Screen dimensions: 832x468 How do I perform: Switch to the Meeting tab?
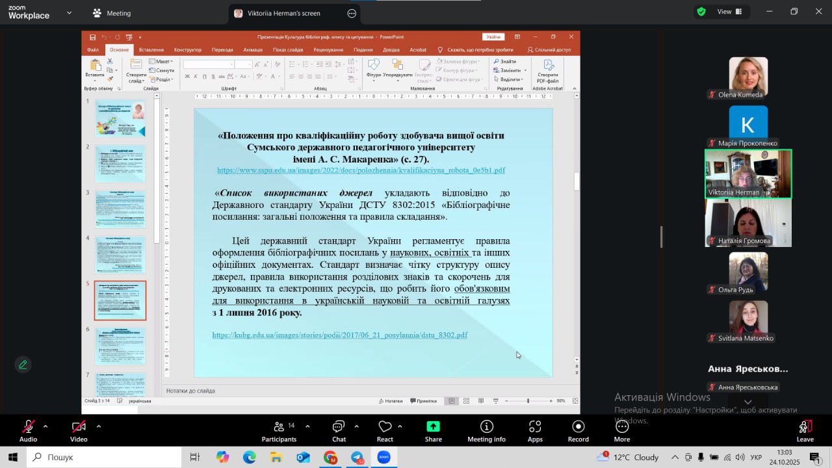point(112,13)
